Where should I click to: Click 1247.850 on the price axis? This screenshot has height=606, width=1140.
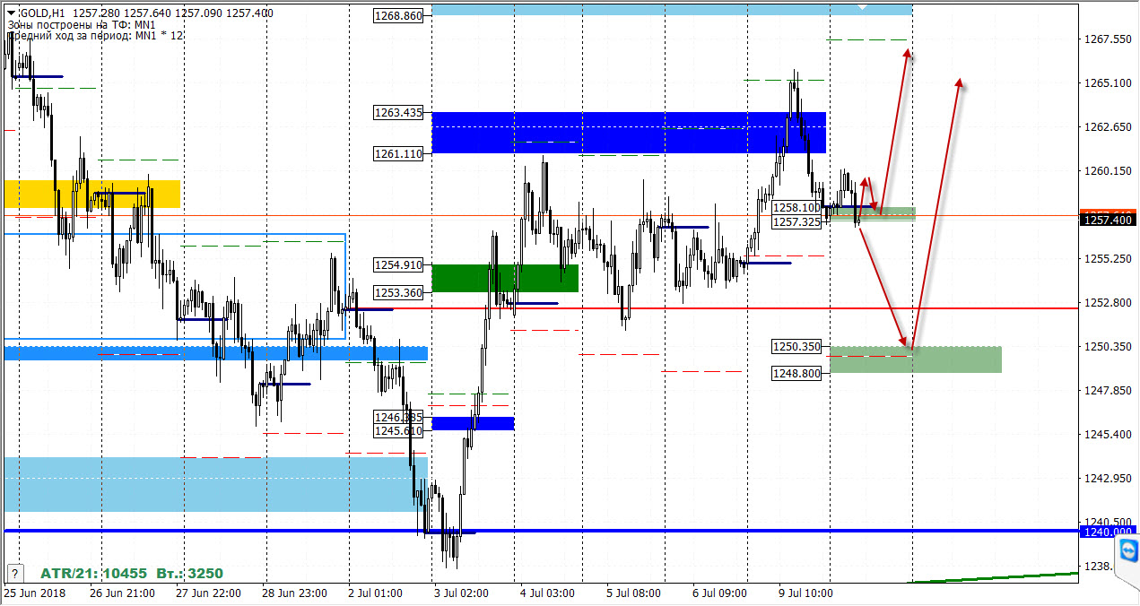[x=1109, y=391]
